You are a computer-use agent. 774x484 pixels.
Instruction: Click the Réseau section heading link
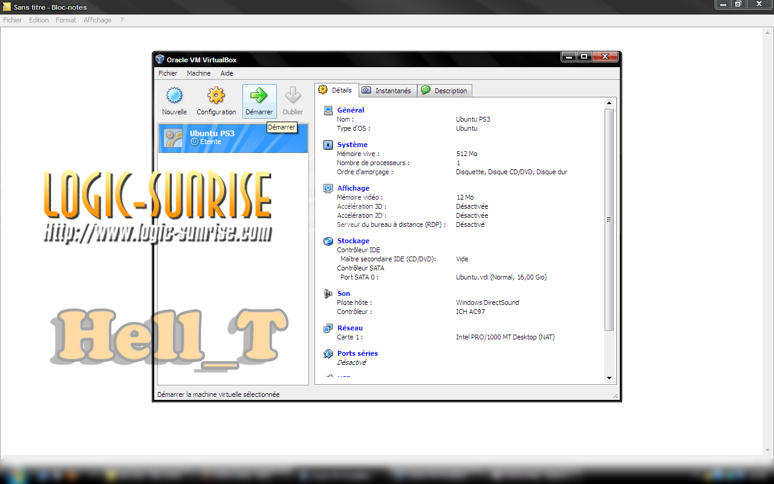point(350,328)
